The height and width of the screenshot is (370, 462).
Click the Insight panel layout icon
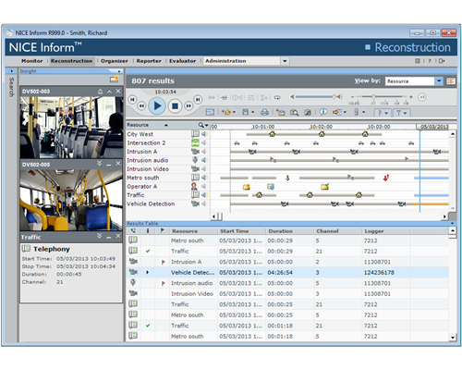click(115, 80)
